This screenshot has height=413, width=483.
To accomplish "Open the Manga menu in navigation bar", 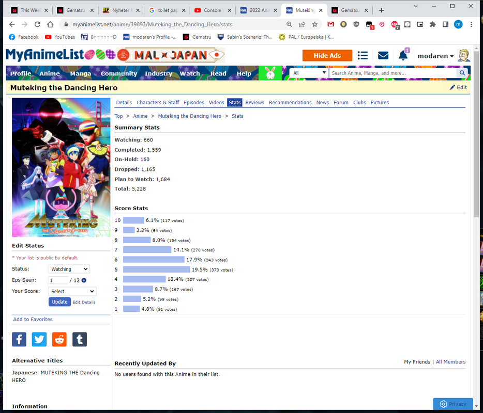I will [80, 73].
